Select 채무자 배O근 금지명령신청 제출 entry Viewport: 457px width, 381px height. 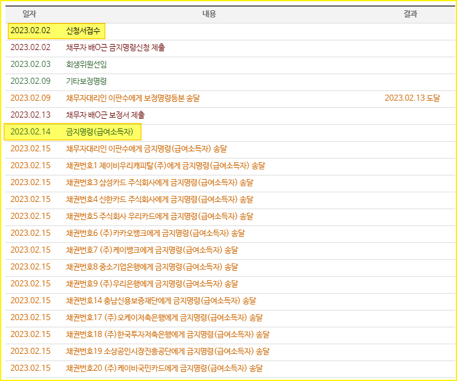click(116, 47)
